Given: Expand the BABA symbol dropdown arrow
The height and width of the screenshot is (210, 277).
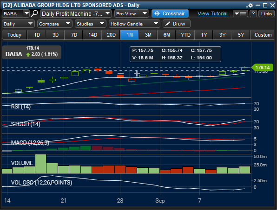Looking at the screenshot, I should [x=26, y=13].
